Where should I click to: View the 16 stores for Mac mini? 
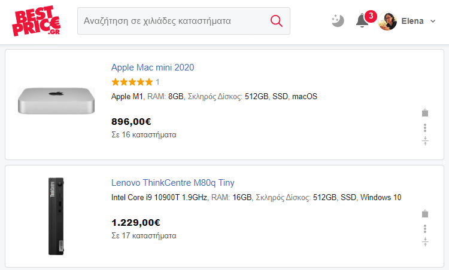144,134
